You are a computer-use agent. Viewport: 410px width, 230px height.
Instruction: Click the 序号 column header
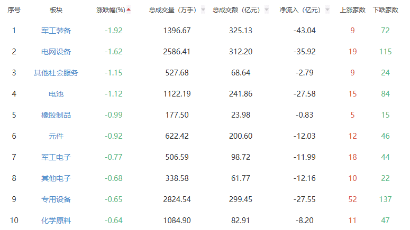(x=14, y=10)
